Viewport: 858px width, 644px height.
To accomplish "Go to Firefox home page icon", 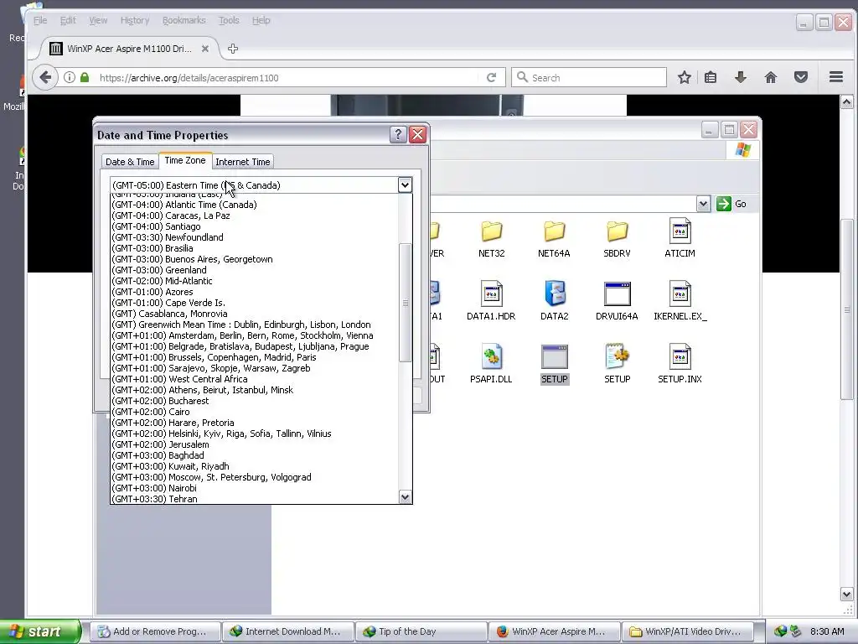I will click(771, 77).
